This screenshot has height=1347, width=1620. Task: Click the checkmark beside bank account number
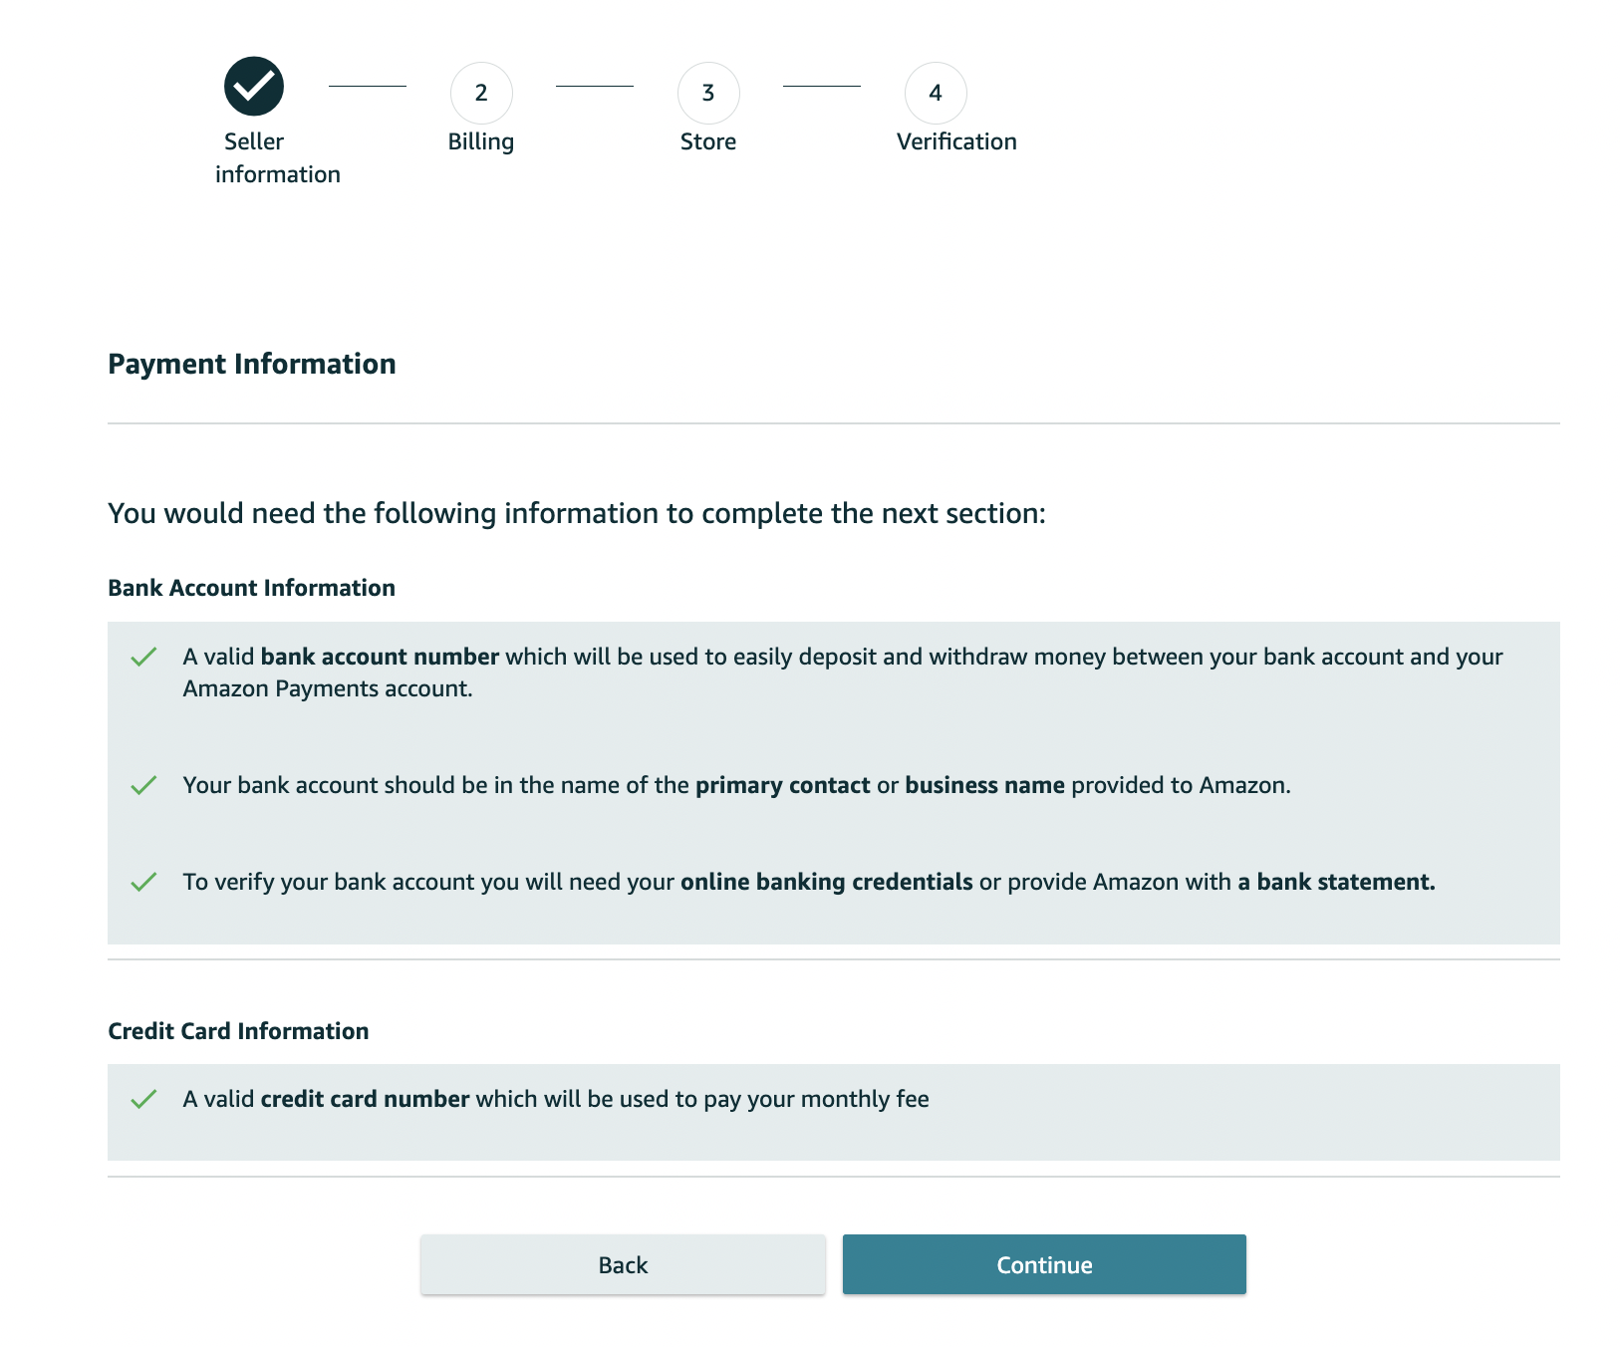[144, 657]
